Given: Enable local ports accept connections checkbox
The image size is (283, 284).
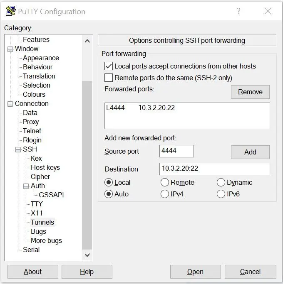Looking at the screenshot, I should click(x=108, y=66).
